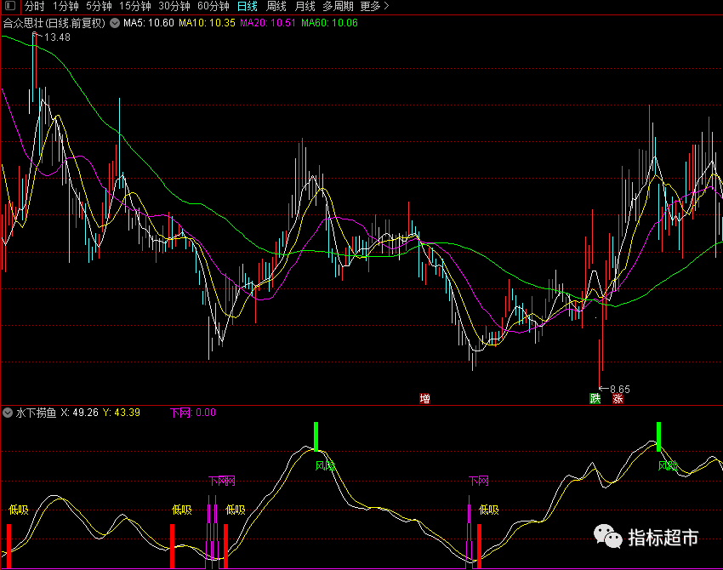Viewport: 723px width, 570px height.
Task: Click the MA20: 10.51 indicator label
Action: [x=268, y=23]
